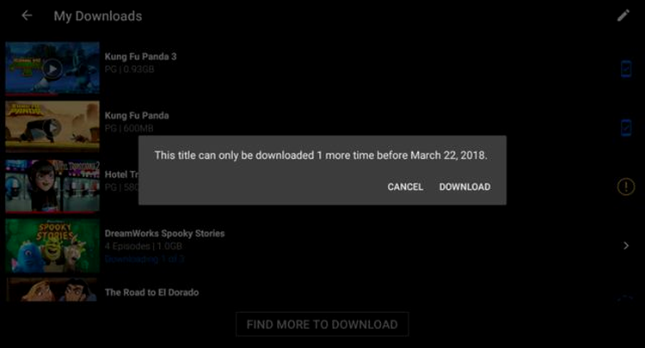Tap downloaded device icon for Kung Fu Panda 3

click(626, 69)
